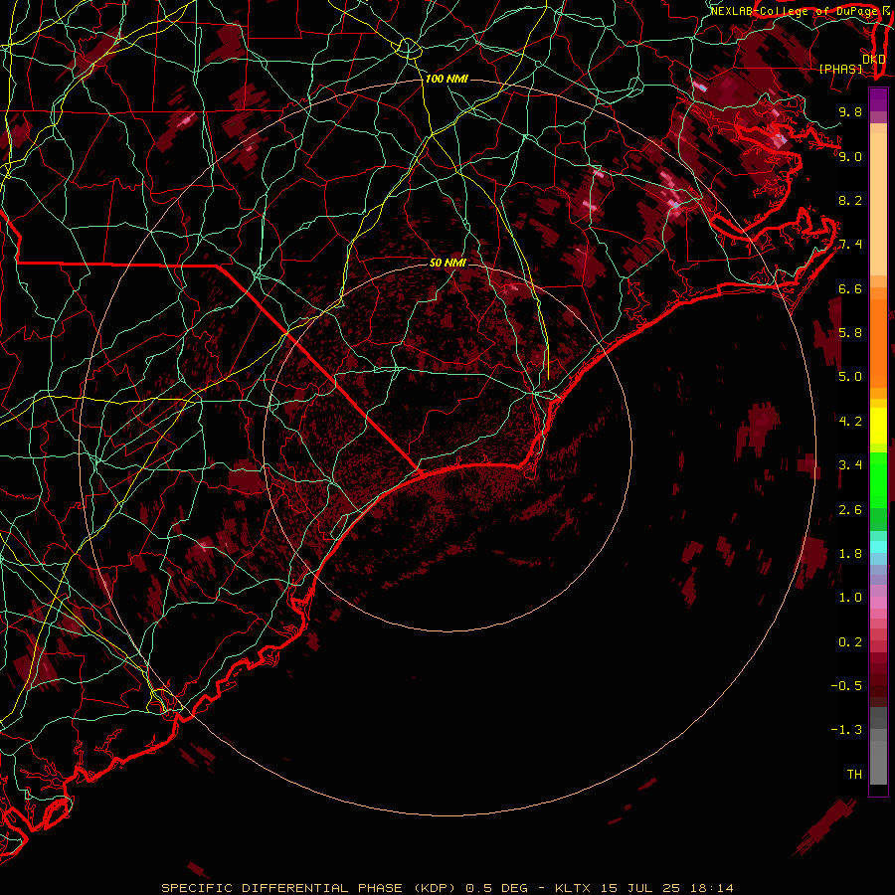Viewport: 895px width, 895px height.
Task: Click the 7.4 scale value
Action: click(850, 245)
